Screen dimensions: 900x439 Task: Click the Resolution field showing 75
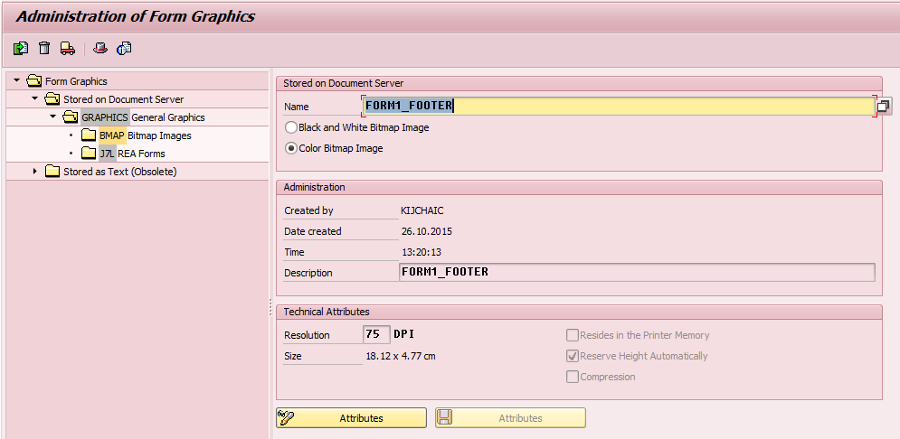pyautogui.click(x=376, y=335)
